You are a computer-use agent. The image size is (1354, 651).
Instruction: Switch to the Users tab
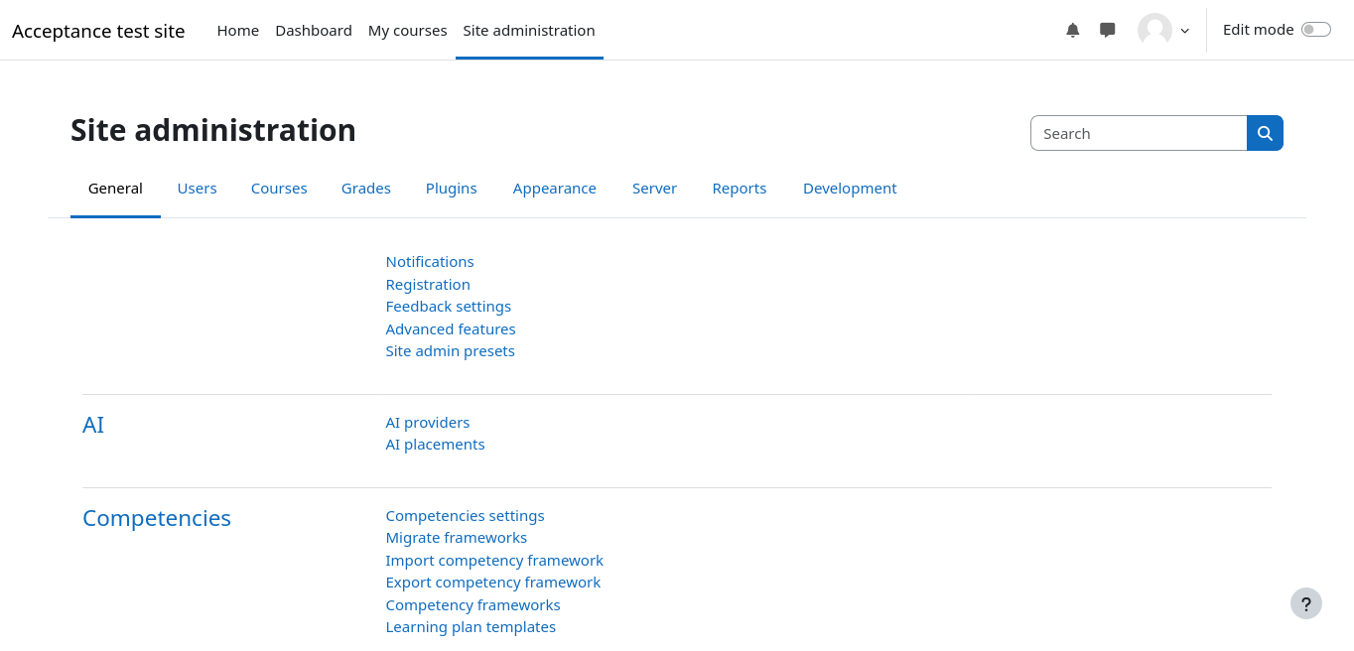tap(197, 189)
